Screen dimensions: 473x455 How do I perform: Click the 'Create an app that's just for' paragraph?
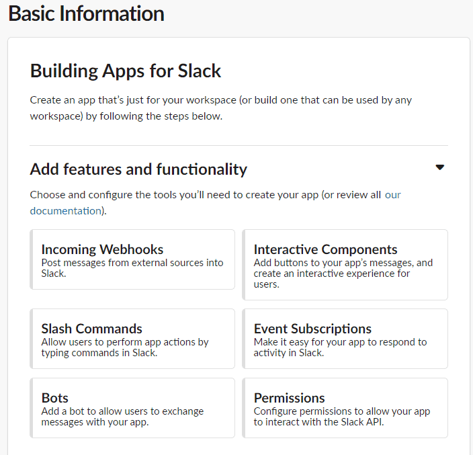221,108
